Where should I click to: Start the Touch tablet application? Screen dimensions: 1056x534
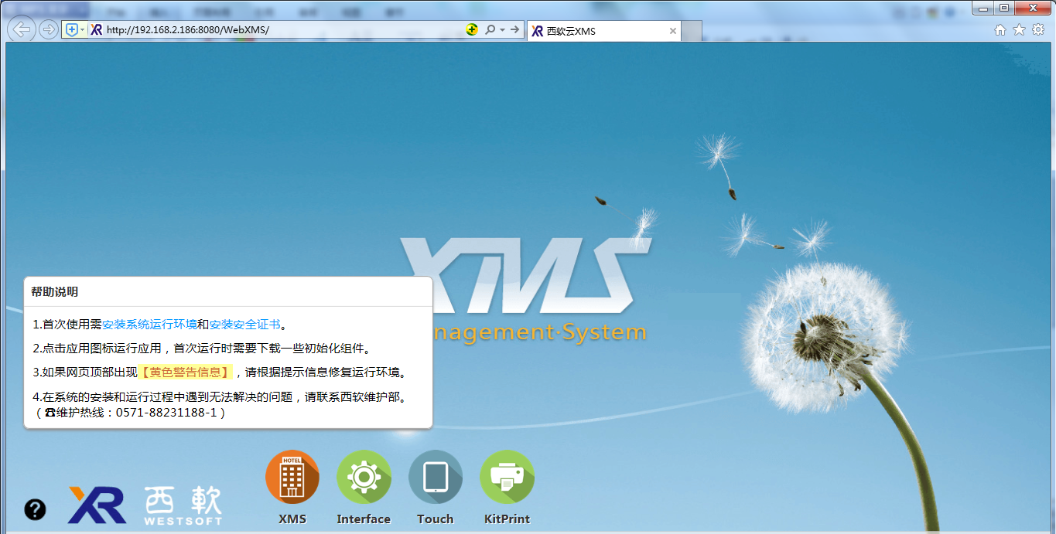pyautogui.click(x=436, y=477)
